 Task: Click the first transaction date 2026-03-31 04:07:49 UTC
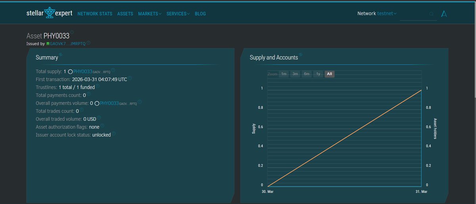(100, 80)
